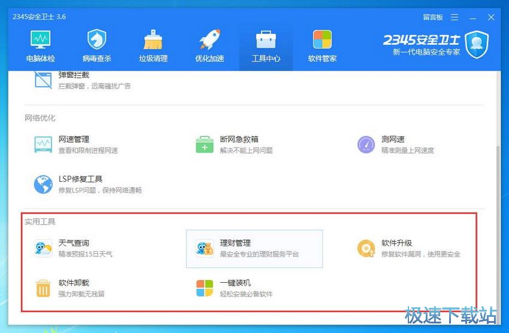Click the 实用工具 section heading

40,222
